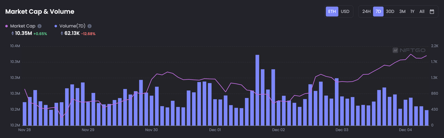Click the +0.65% change indicator
Screen dimensions: 444x138
pos(40,34)
